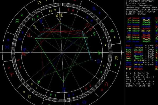
Task: Select the Saturn planet glyph in the chart
Action: click(34, 27)
